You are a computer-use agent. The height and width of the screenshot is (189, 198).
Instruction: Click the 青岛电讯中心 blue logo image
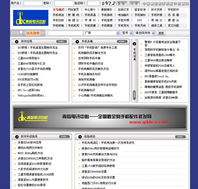pos(31,18)
